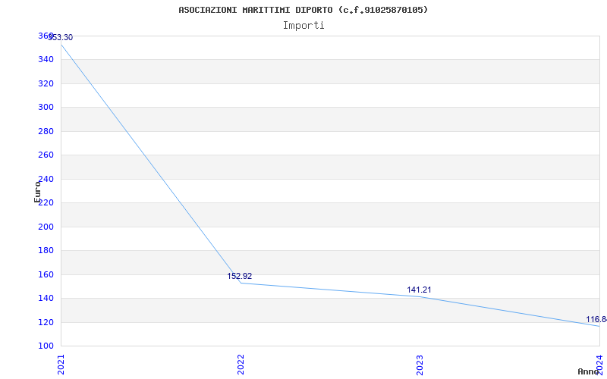This screenshot has width=607, height=379.
Task: Click the Anno x-axis title
Action: click(589, 371)
